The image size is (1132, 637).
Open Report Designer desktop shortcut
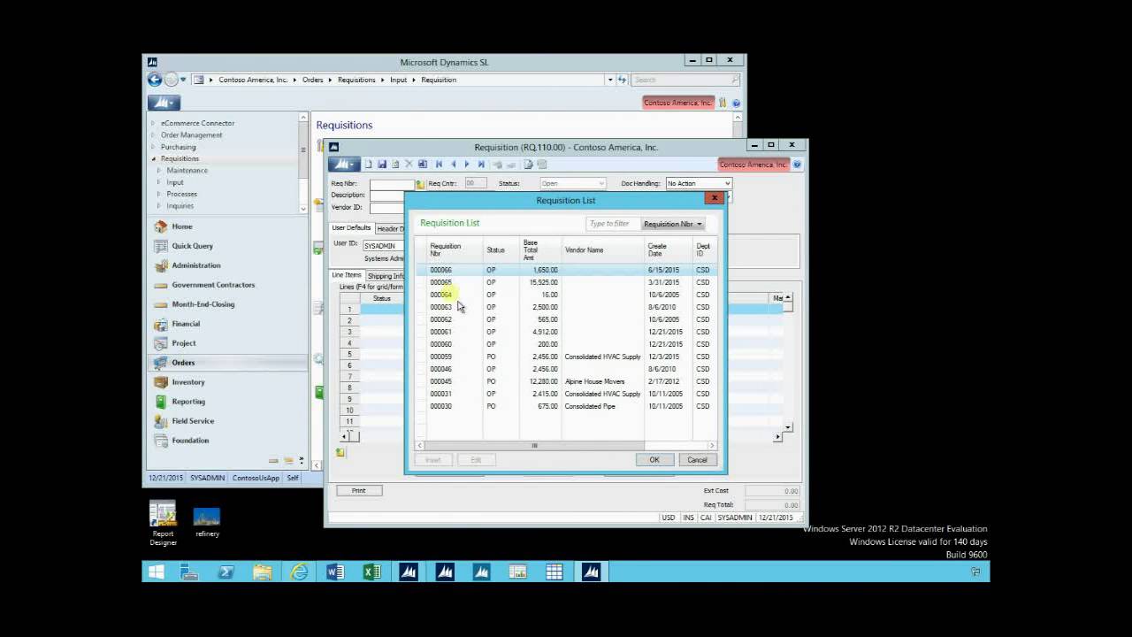click(x=163, y=522)
